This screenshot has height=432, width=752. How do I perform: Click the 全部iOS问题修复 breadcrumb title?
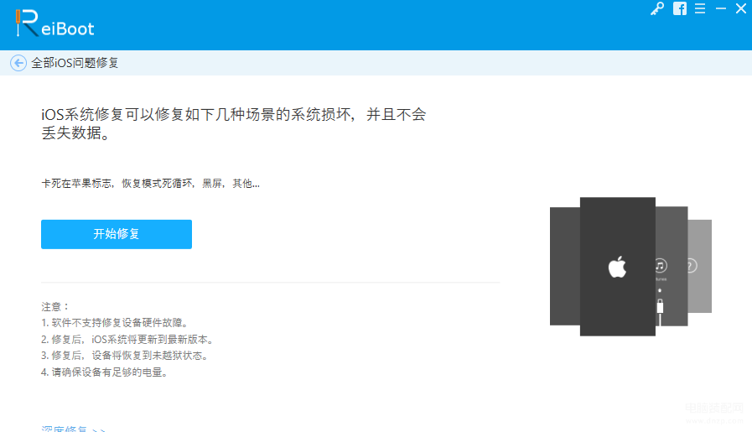pos(75,63)
